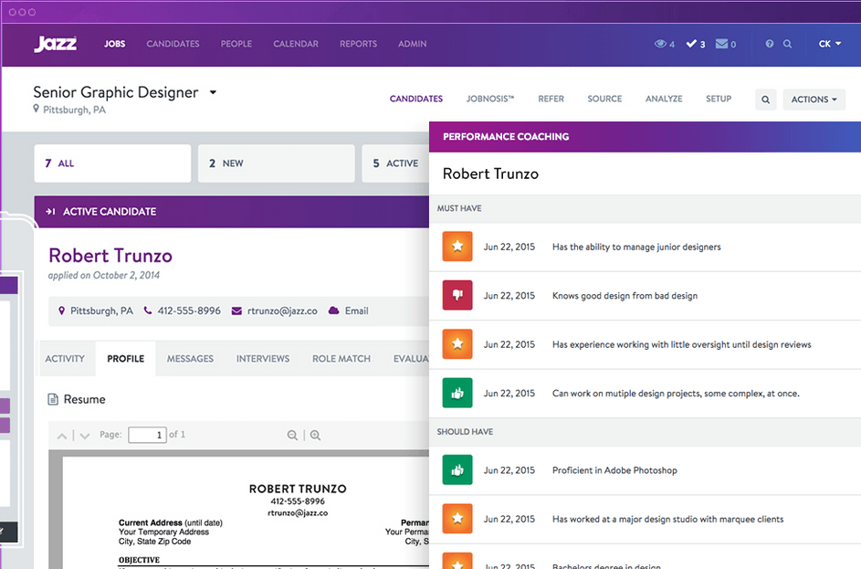
Task: Click the envelope icon beside rtrunzo@jazz.co
Action: (x=236, y=311)
